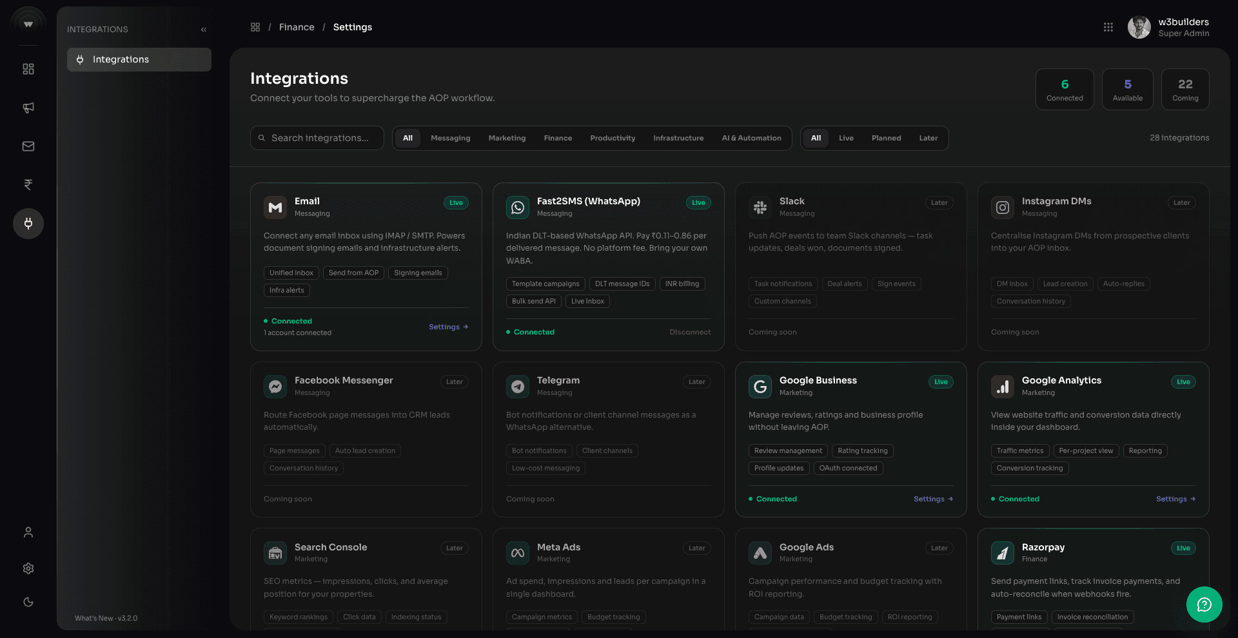This screenshot has width=1238, height=638.
Task: Click the Settings breadcrumb
Action: pyautogui.click(x=353, y=27)
